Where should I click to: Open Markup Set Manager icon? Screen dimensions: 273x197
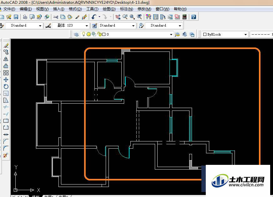click(x=177, y=17)
